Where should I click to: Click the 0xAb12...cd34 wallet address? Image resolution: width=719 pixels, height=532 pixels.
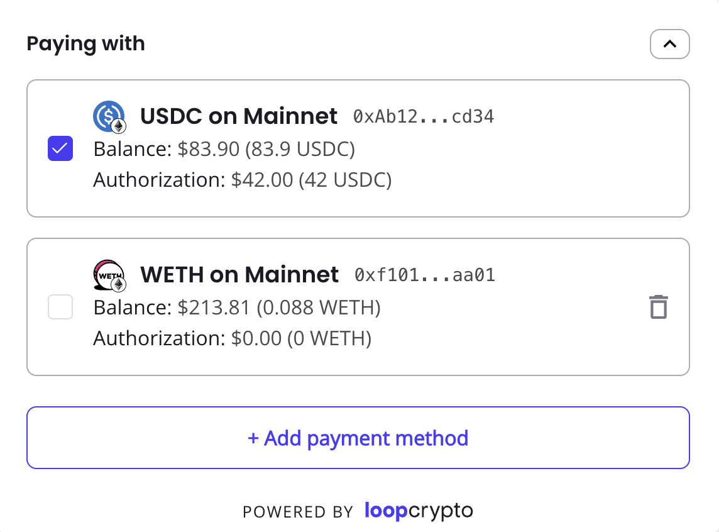click(x=423, y=116)
